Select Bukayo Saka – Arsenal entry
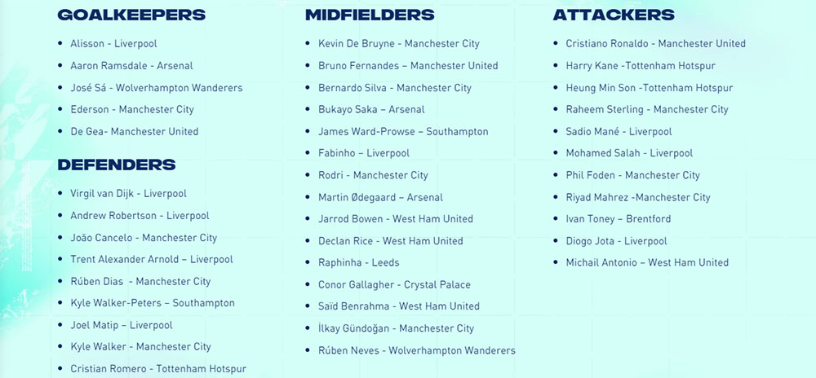This screenshot has width=816, height=378. coord(371,109)
